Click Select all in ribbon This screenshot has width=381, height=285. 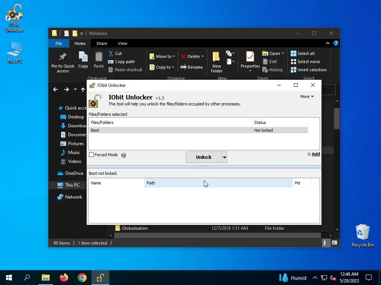302,53
